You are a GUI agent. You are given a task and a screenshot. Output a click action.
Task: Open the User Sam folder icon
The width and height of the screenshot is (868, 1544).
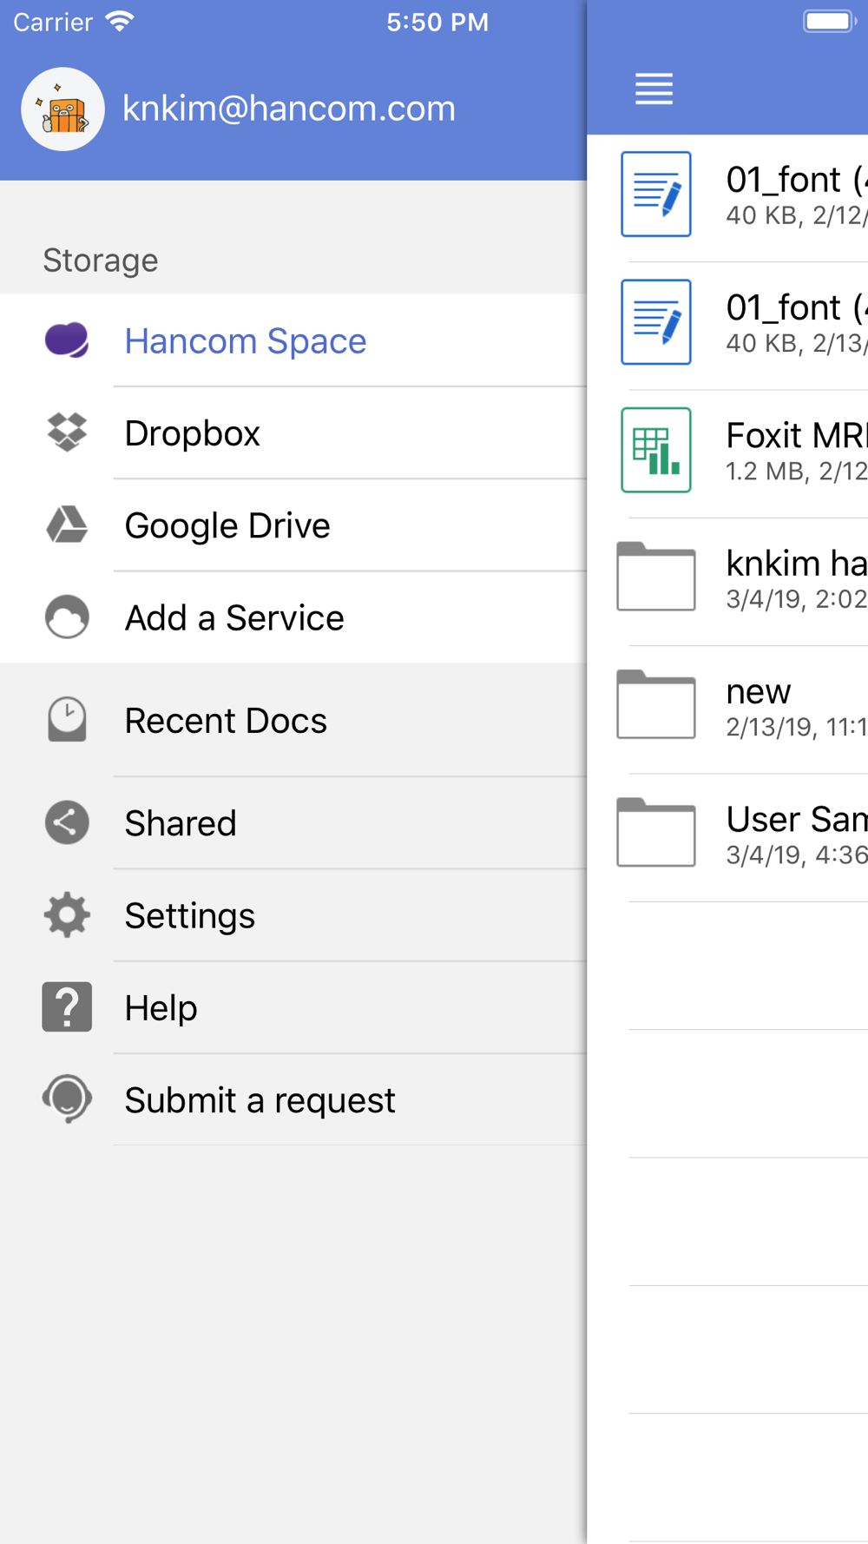[656, 832]
